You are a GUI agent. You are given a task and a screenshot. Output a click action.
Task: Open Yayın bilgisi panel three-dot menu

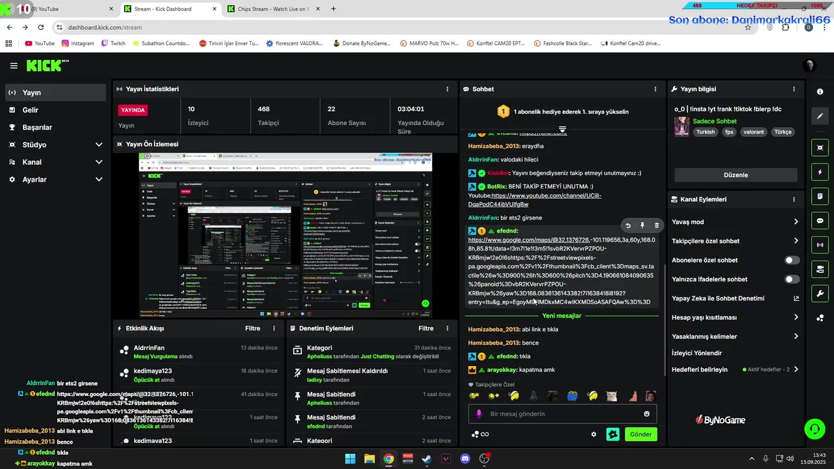click(x=794, y=89)
